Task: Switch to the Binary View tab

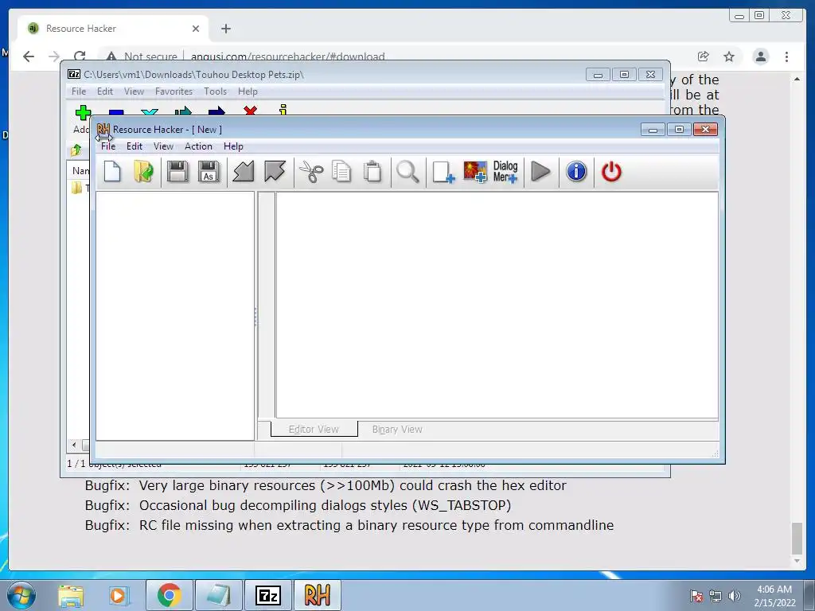Action: tap(397, 429)
